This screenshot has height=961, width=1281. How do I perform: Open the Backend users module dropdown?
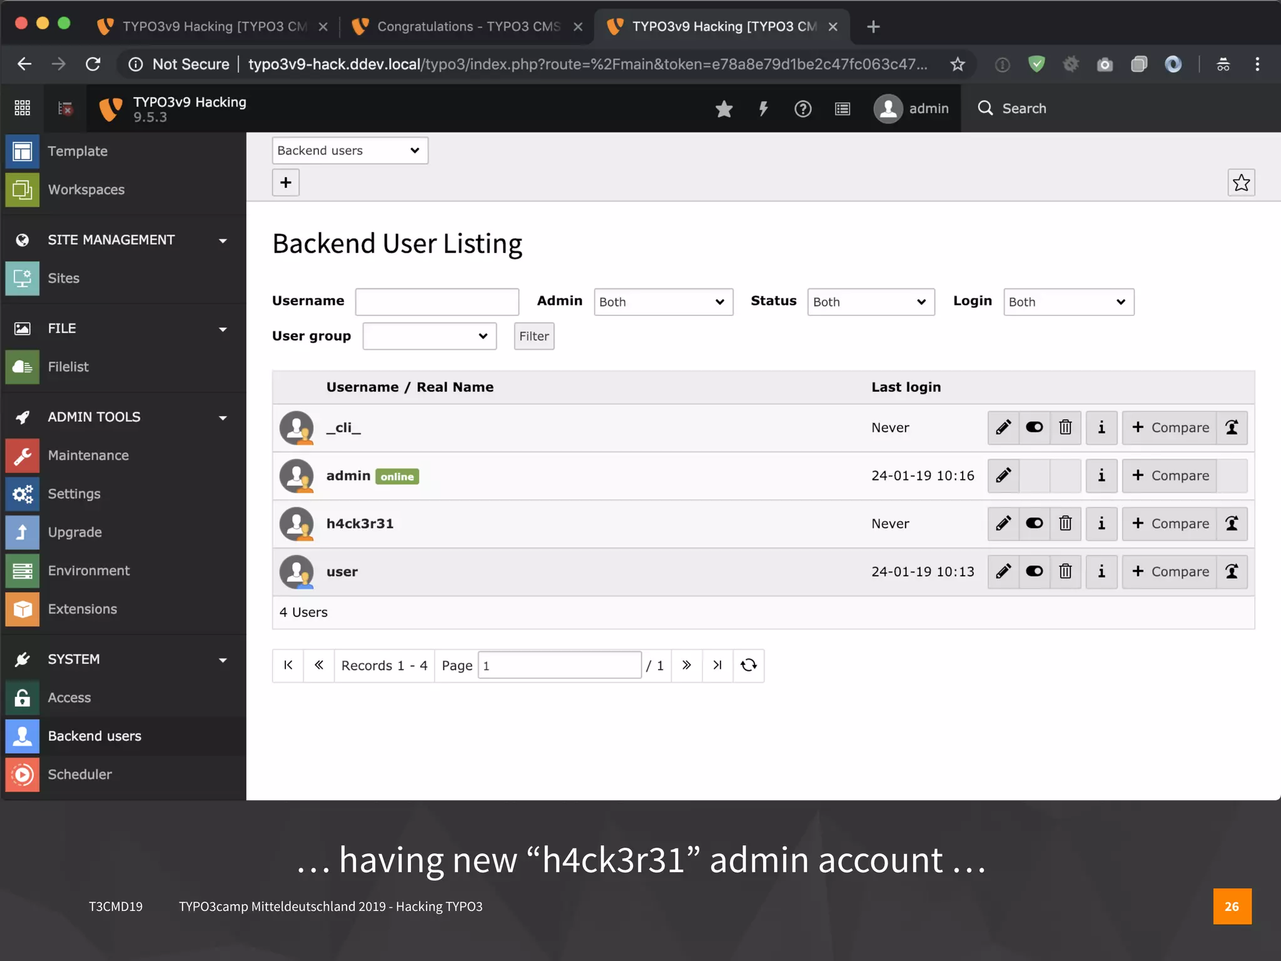[350, 151]
